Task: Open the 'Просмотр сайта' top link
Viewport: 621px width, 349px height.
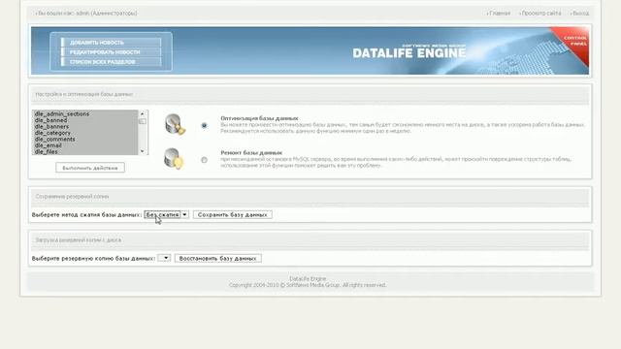Action: point(540,13)
